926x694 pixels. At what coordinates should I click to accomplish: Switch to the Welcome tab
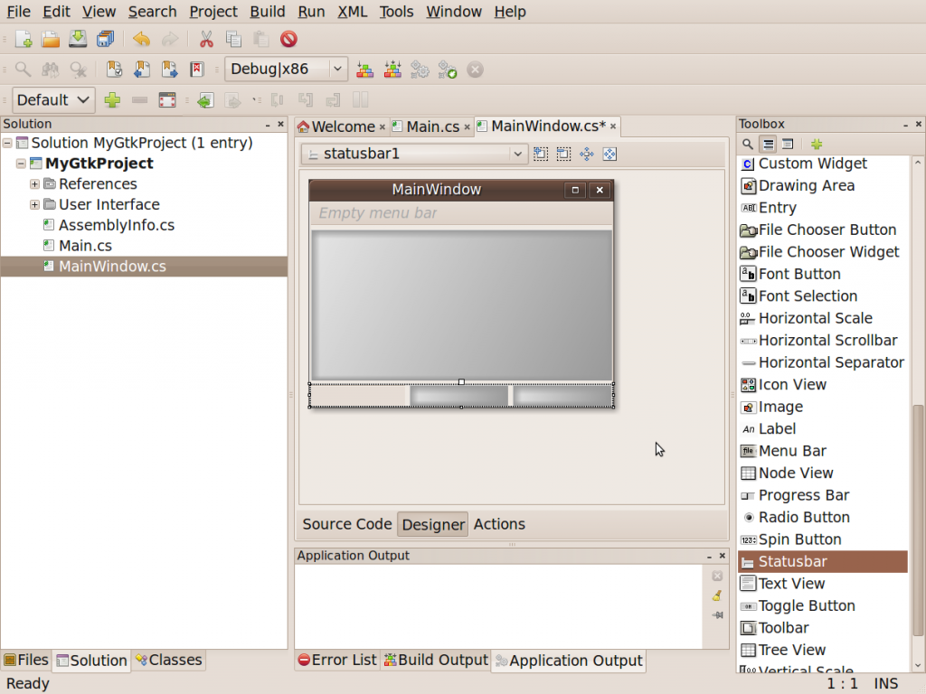tap(343, 127)
